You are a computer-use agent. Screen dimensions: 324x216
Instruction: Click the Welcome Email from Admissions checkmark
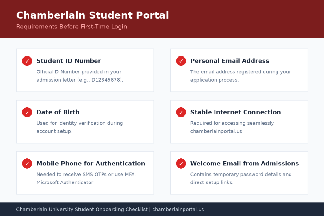[x=181, y=164]
